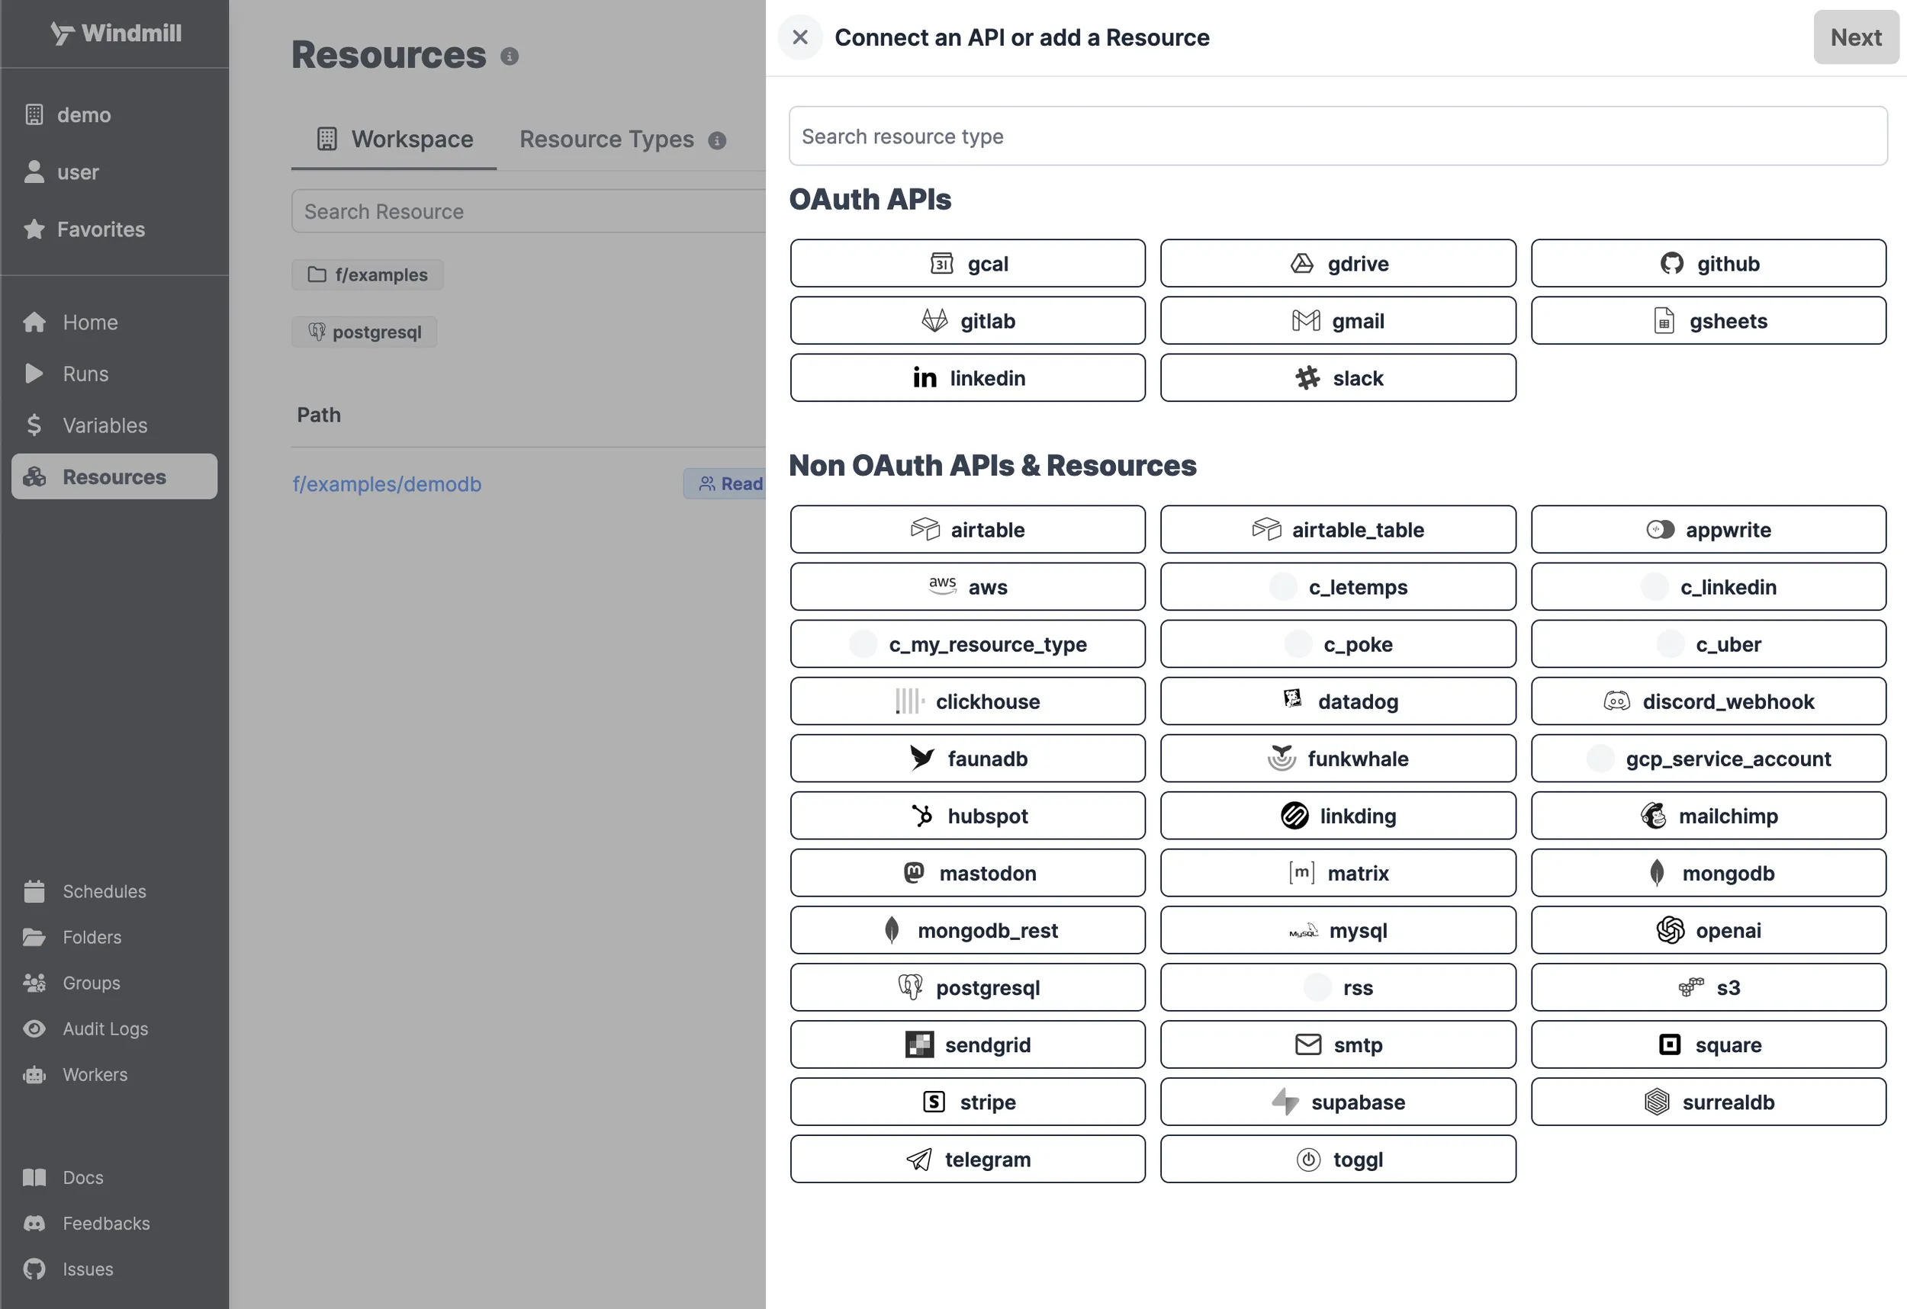Choose the Gmail resource type
1907x1309 pixels.
pyautogui.click(x=1336, y=321)
